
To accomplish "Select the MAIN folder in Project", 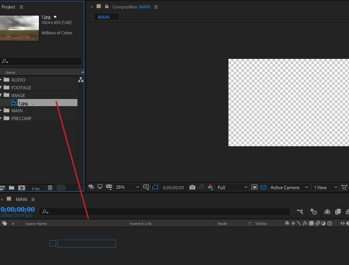I will click(x=17, y=111).
